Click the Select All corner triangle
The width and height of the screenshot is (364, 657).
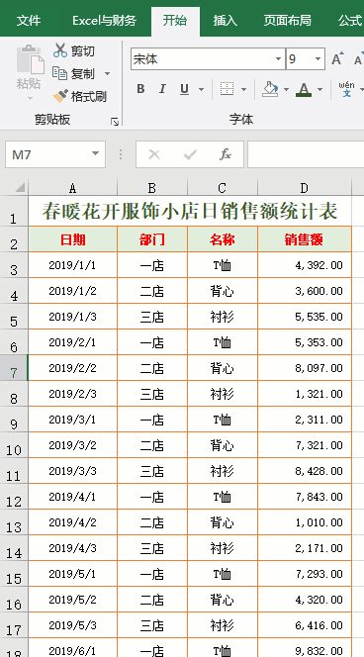(x=20, y=187)
